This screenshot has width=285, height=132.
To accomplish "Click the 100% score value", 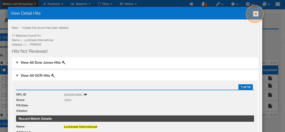I will (x=68, y=100).
